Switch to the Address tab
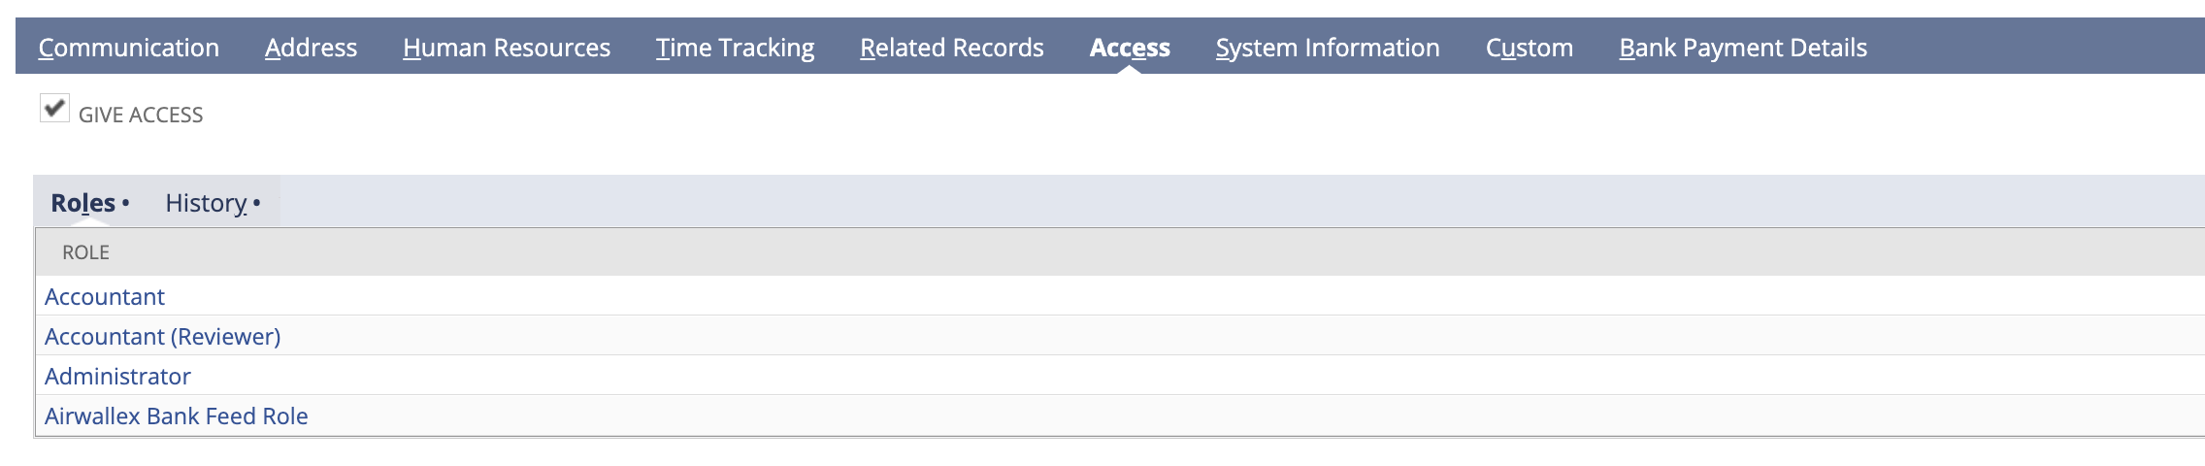This screenshot has height=466, width=2205. pyautogui.click(x=311, y=48)
